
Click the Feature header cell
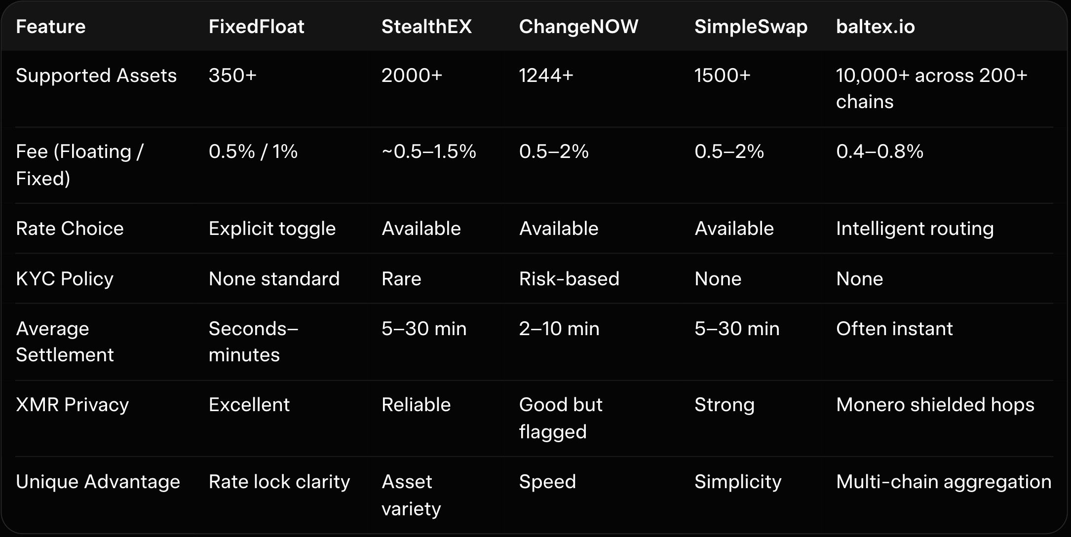coord(50,27)
